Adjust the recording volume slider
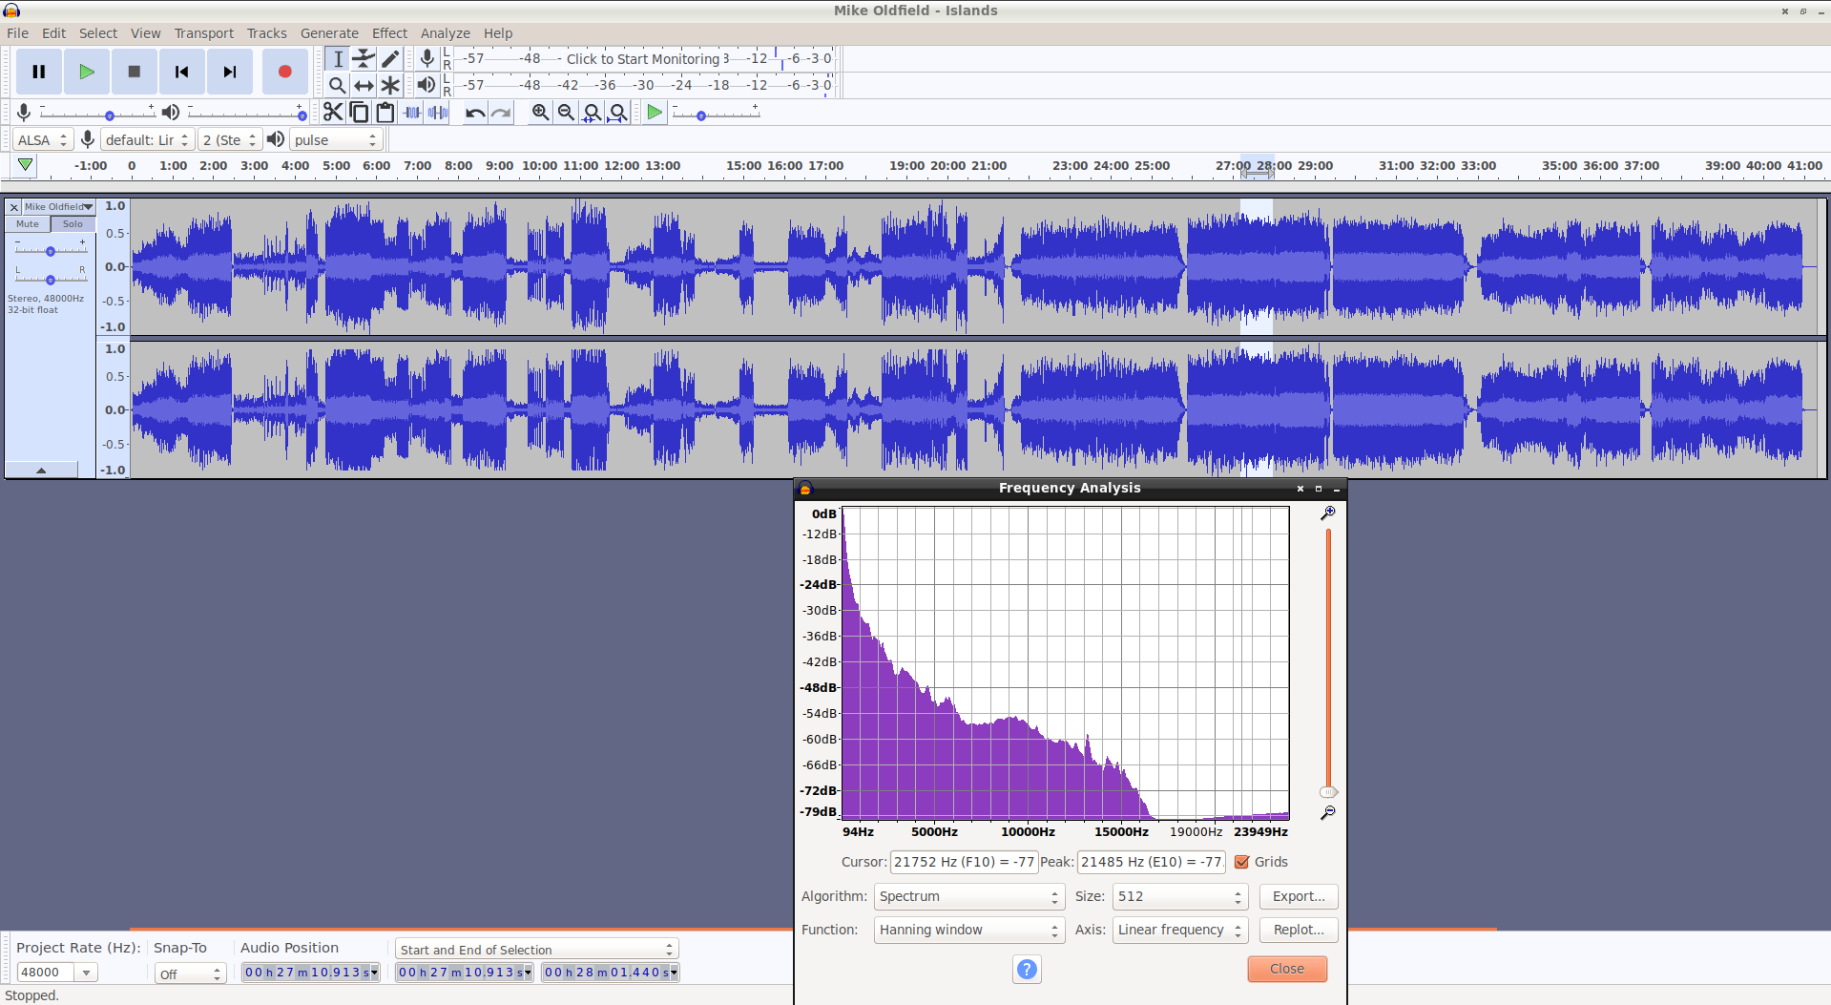This screenshot has width=1831, height=1005. point(96,115)
